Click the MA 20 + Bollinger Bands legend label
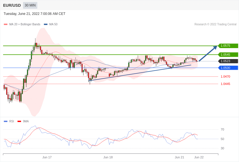 25,24
